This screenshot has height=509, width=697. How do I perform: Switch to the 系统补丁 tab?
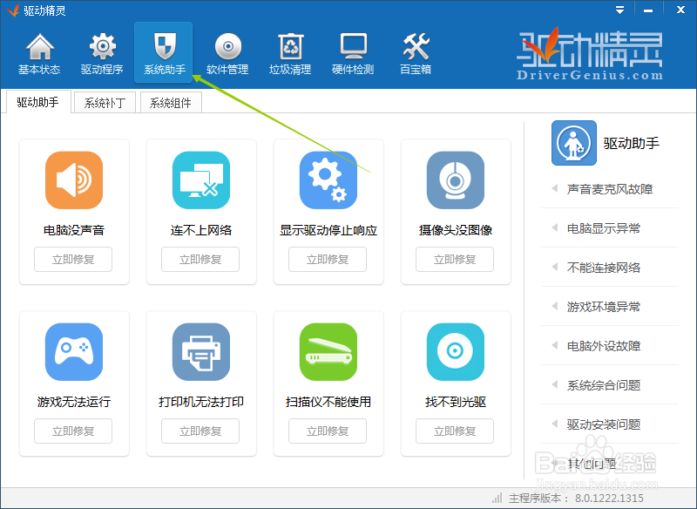point(105,101)
